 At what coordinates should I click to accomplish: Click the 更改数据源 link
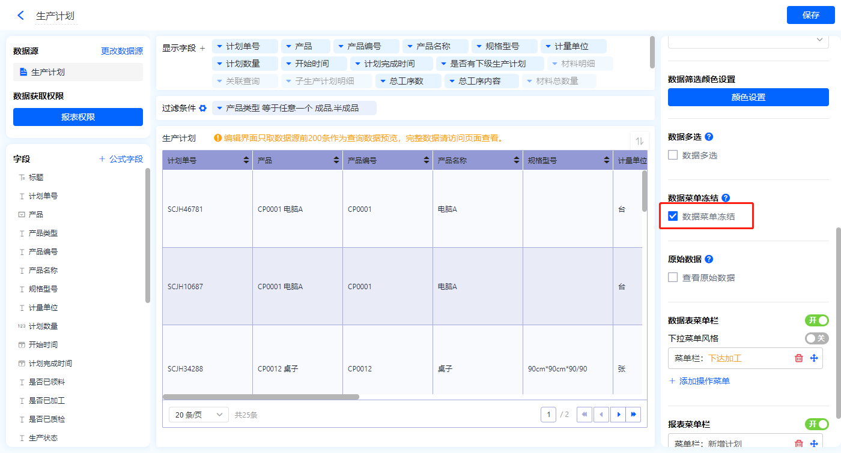pos(122,52)
